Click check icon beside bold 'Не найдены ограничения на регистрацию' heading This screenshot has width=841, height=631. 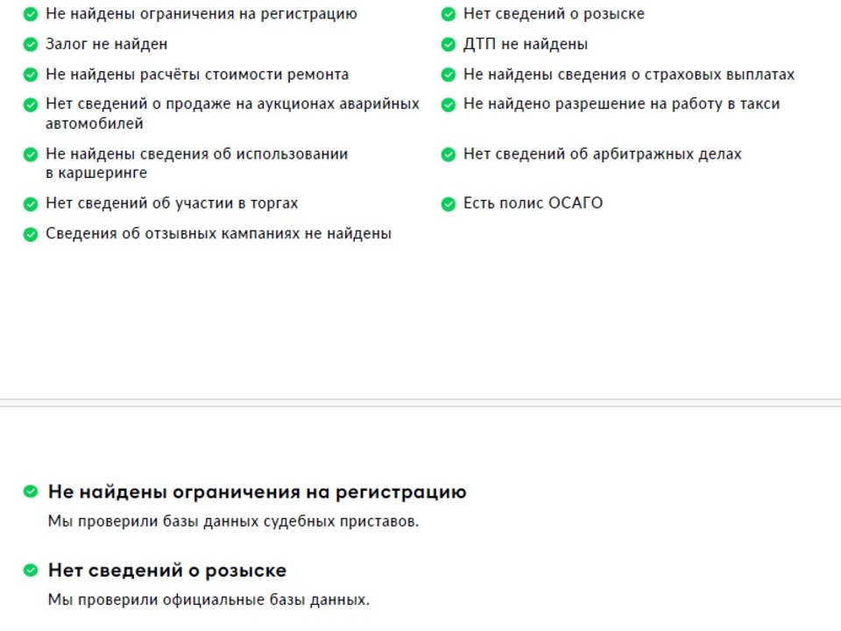pos(31,492)
